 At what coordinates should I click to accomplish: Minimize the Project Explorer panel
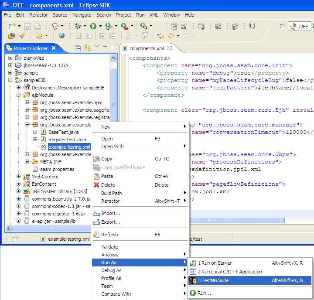(x=105, y=46)
